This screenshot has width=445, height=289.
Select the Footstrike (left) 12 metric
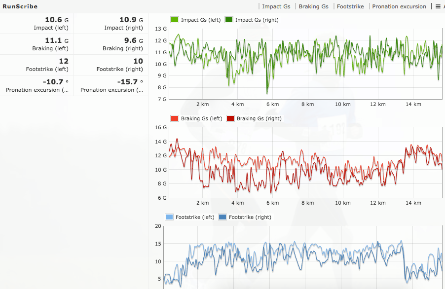pos(37,65)
